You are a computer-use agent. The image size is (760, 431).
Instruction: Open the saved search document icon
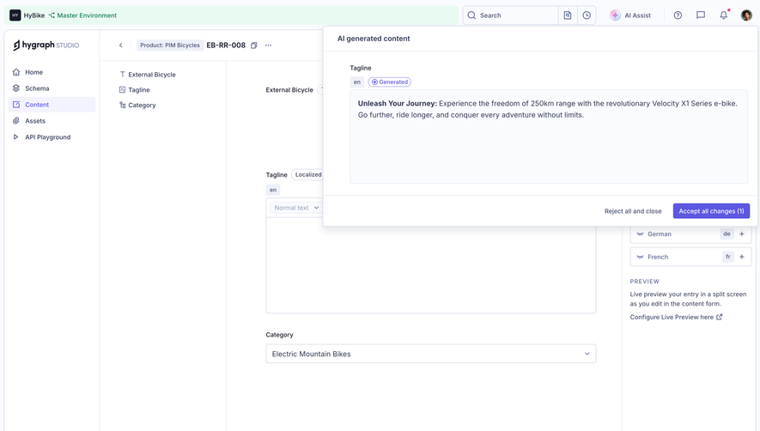coord(568,15)
